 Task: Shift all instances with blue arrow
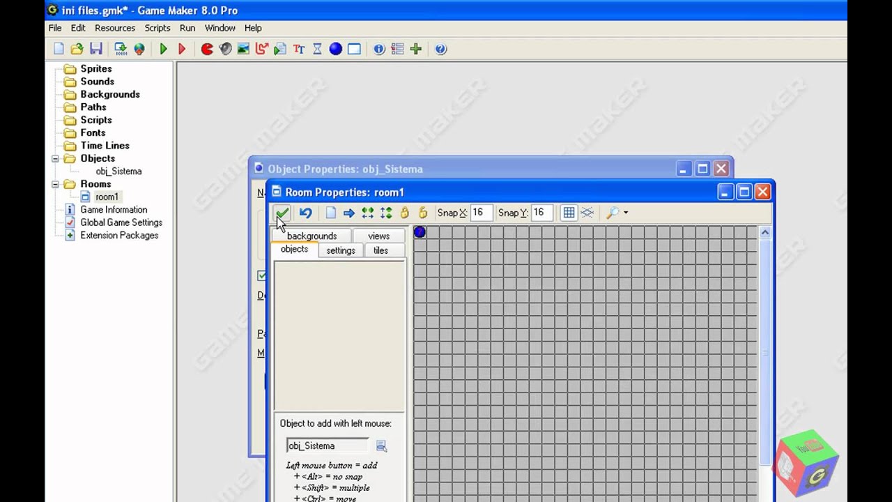(349, 213)
